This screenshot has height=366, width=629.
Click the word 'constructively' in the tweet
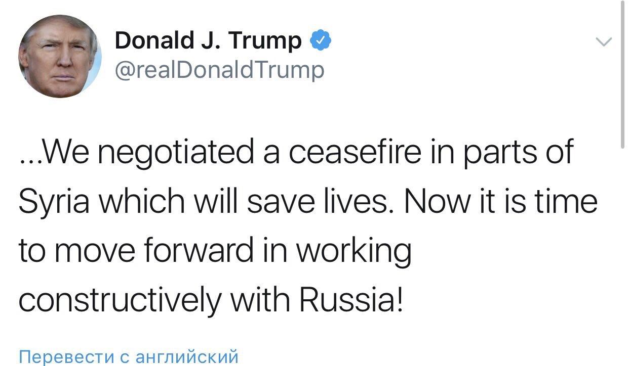120,300
